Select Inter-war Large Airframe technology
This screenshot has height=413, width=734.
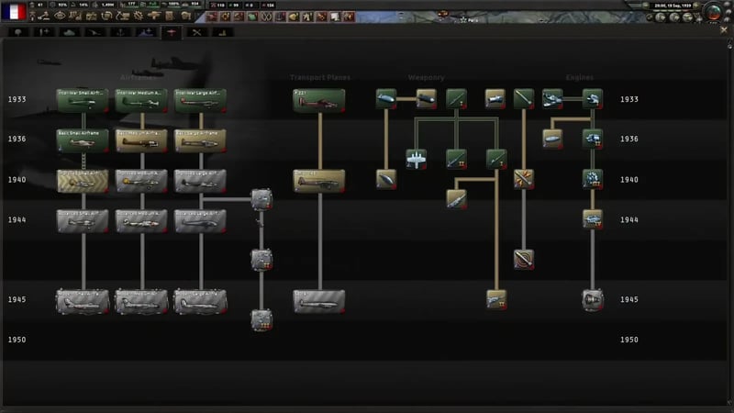coord(200,100)
